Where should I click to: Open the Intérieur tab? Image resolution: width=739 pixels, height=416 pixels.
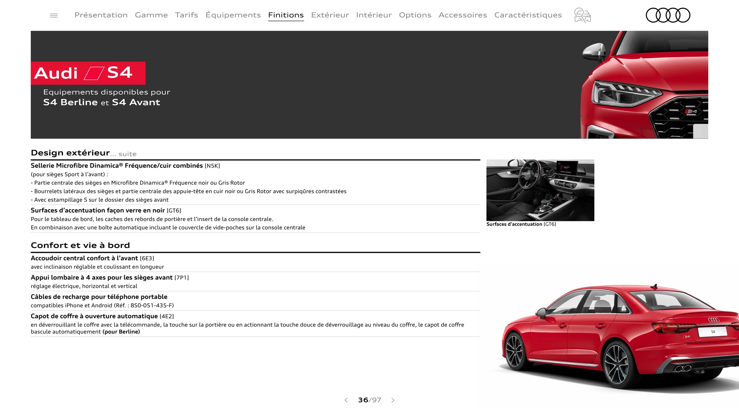tap(374, 15)
